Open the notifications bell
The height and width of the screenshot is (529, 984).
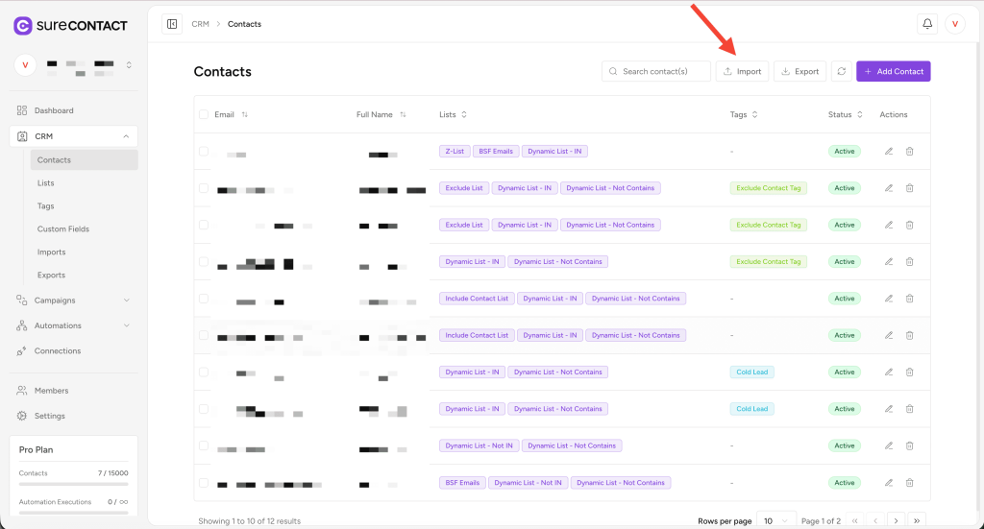927,24
